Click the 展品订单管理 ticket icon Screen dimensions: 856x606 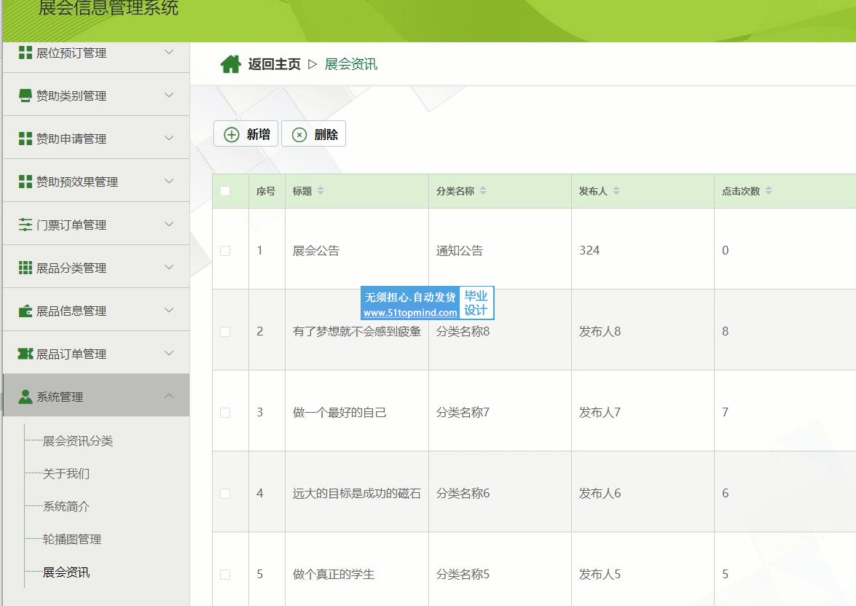pyautogui.click(x=25, y=354)
